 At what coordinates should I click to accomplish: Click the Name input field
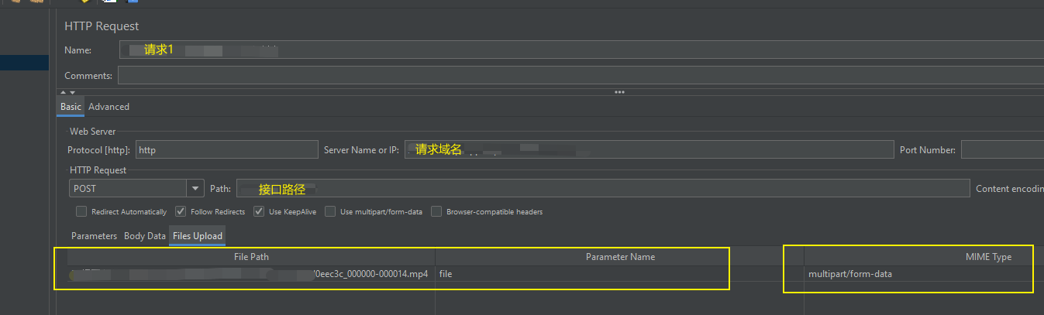click(x=581, y=50)
